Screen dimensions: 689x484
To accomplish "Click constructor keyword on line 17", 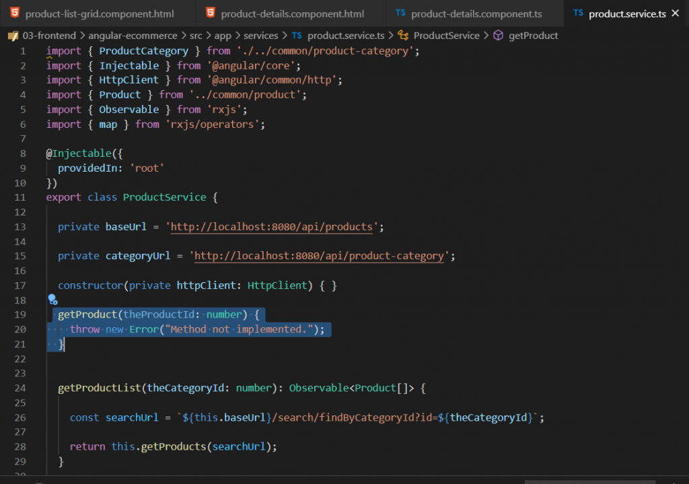I will pos(91,285).
